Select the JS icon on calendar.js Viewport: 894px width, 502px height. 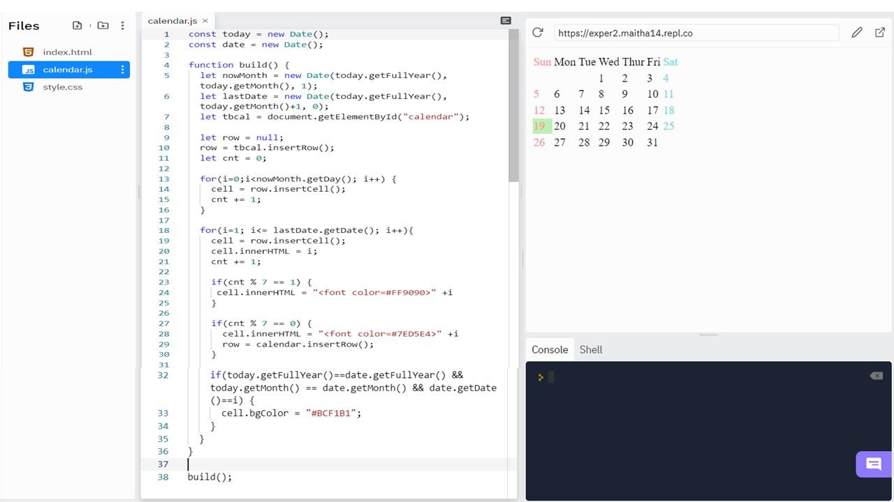pyautogui.click(x=29, y=69)
